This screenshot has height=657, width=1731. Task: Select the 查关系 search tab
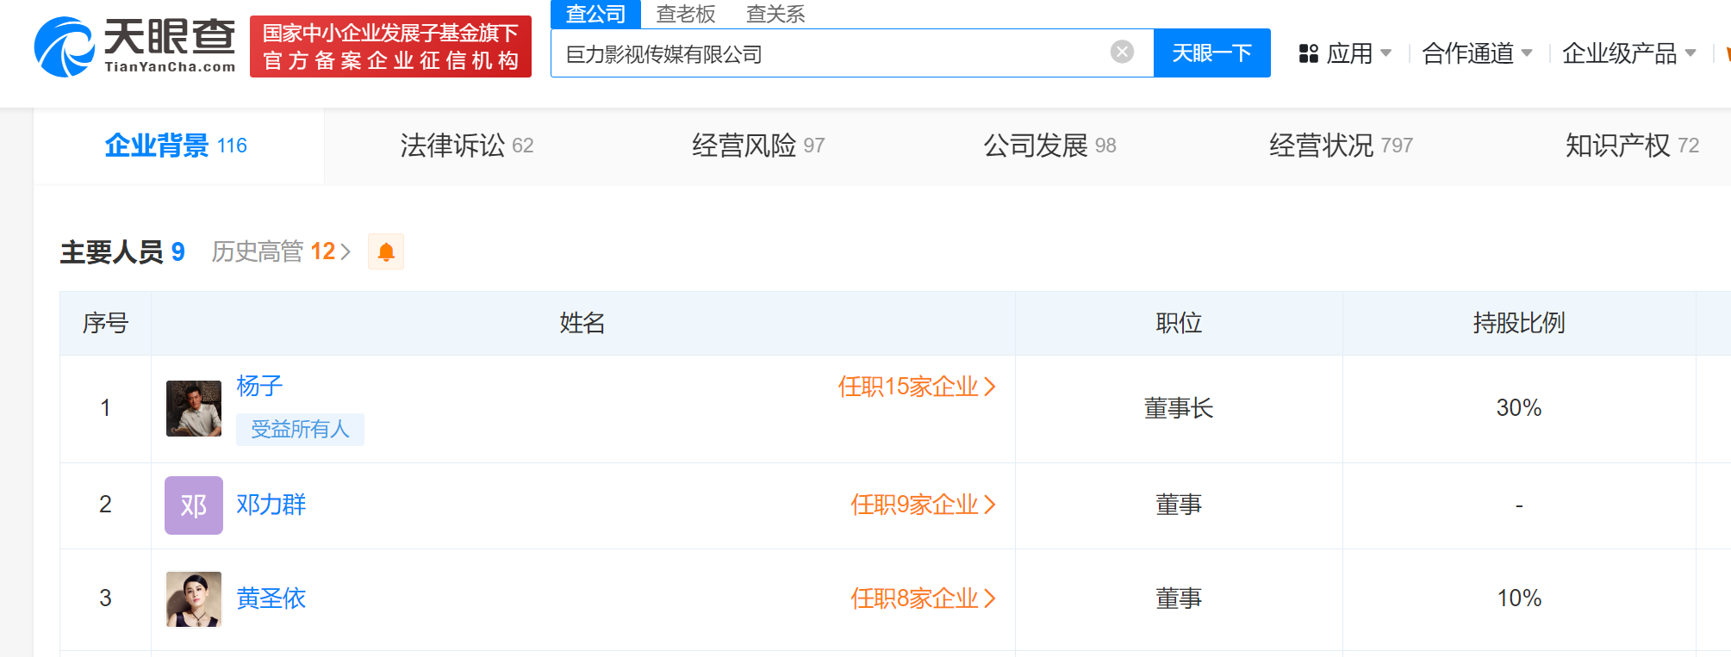point(775,14)
